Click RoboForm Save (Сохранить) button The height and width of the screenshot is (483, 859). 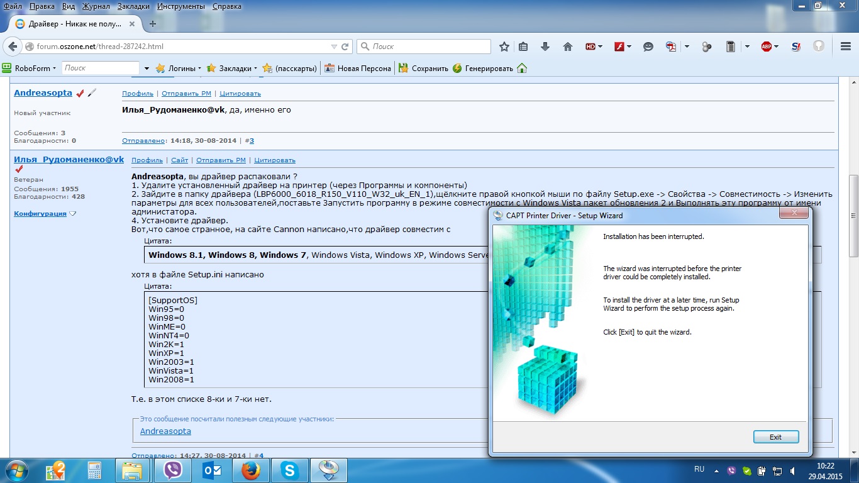(423, 68)
